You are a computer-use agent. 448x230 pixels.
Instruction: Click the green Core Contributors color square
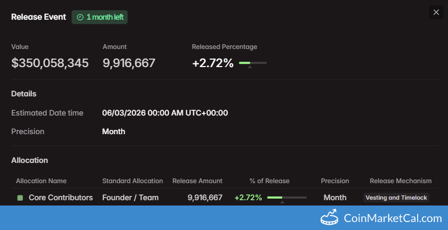pos(20,198)
